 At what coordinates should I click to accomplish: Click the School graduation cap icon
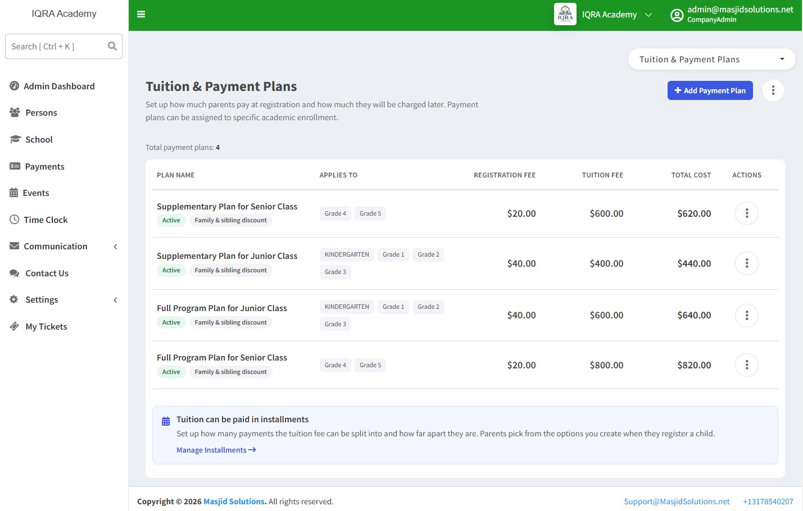click(x=15, y=139)
